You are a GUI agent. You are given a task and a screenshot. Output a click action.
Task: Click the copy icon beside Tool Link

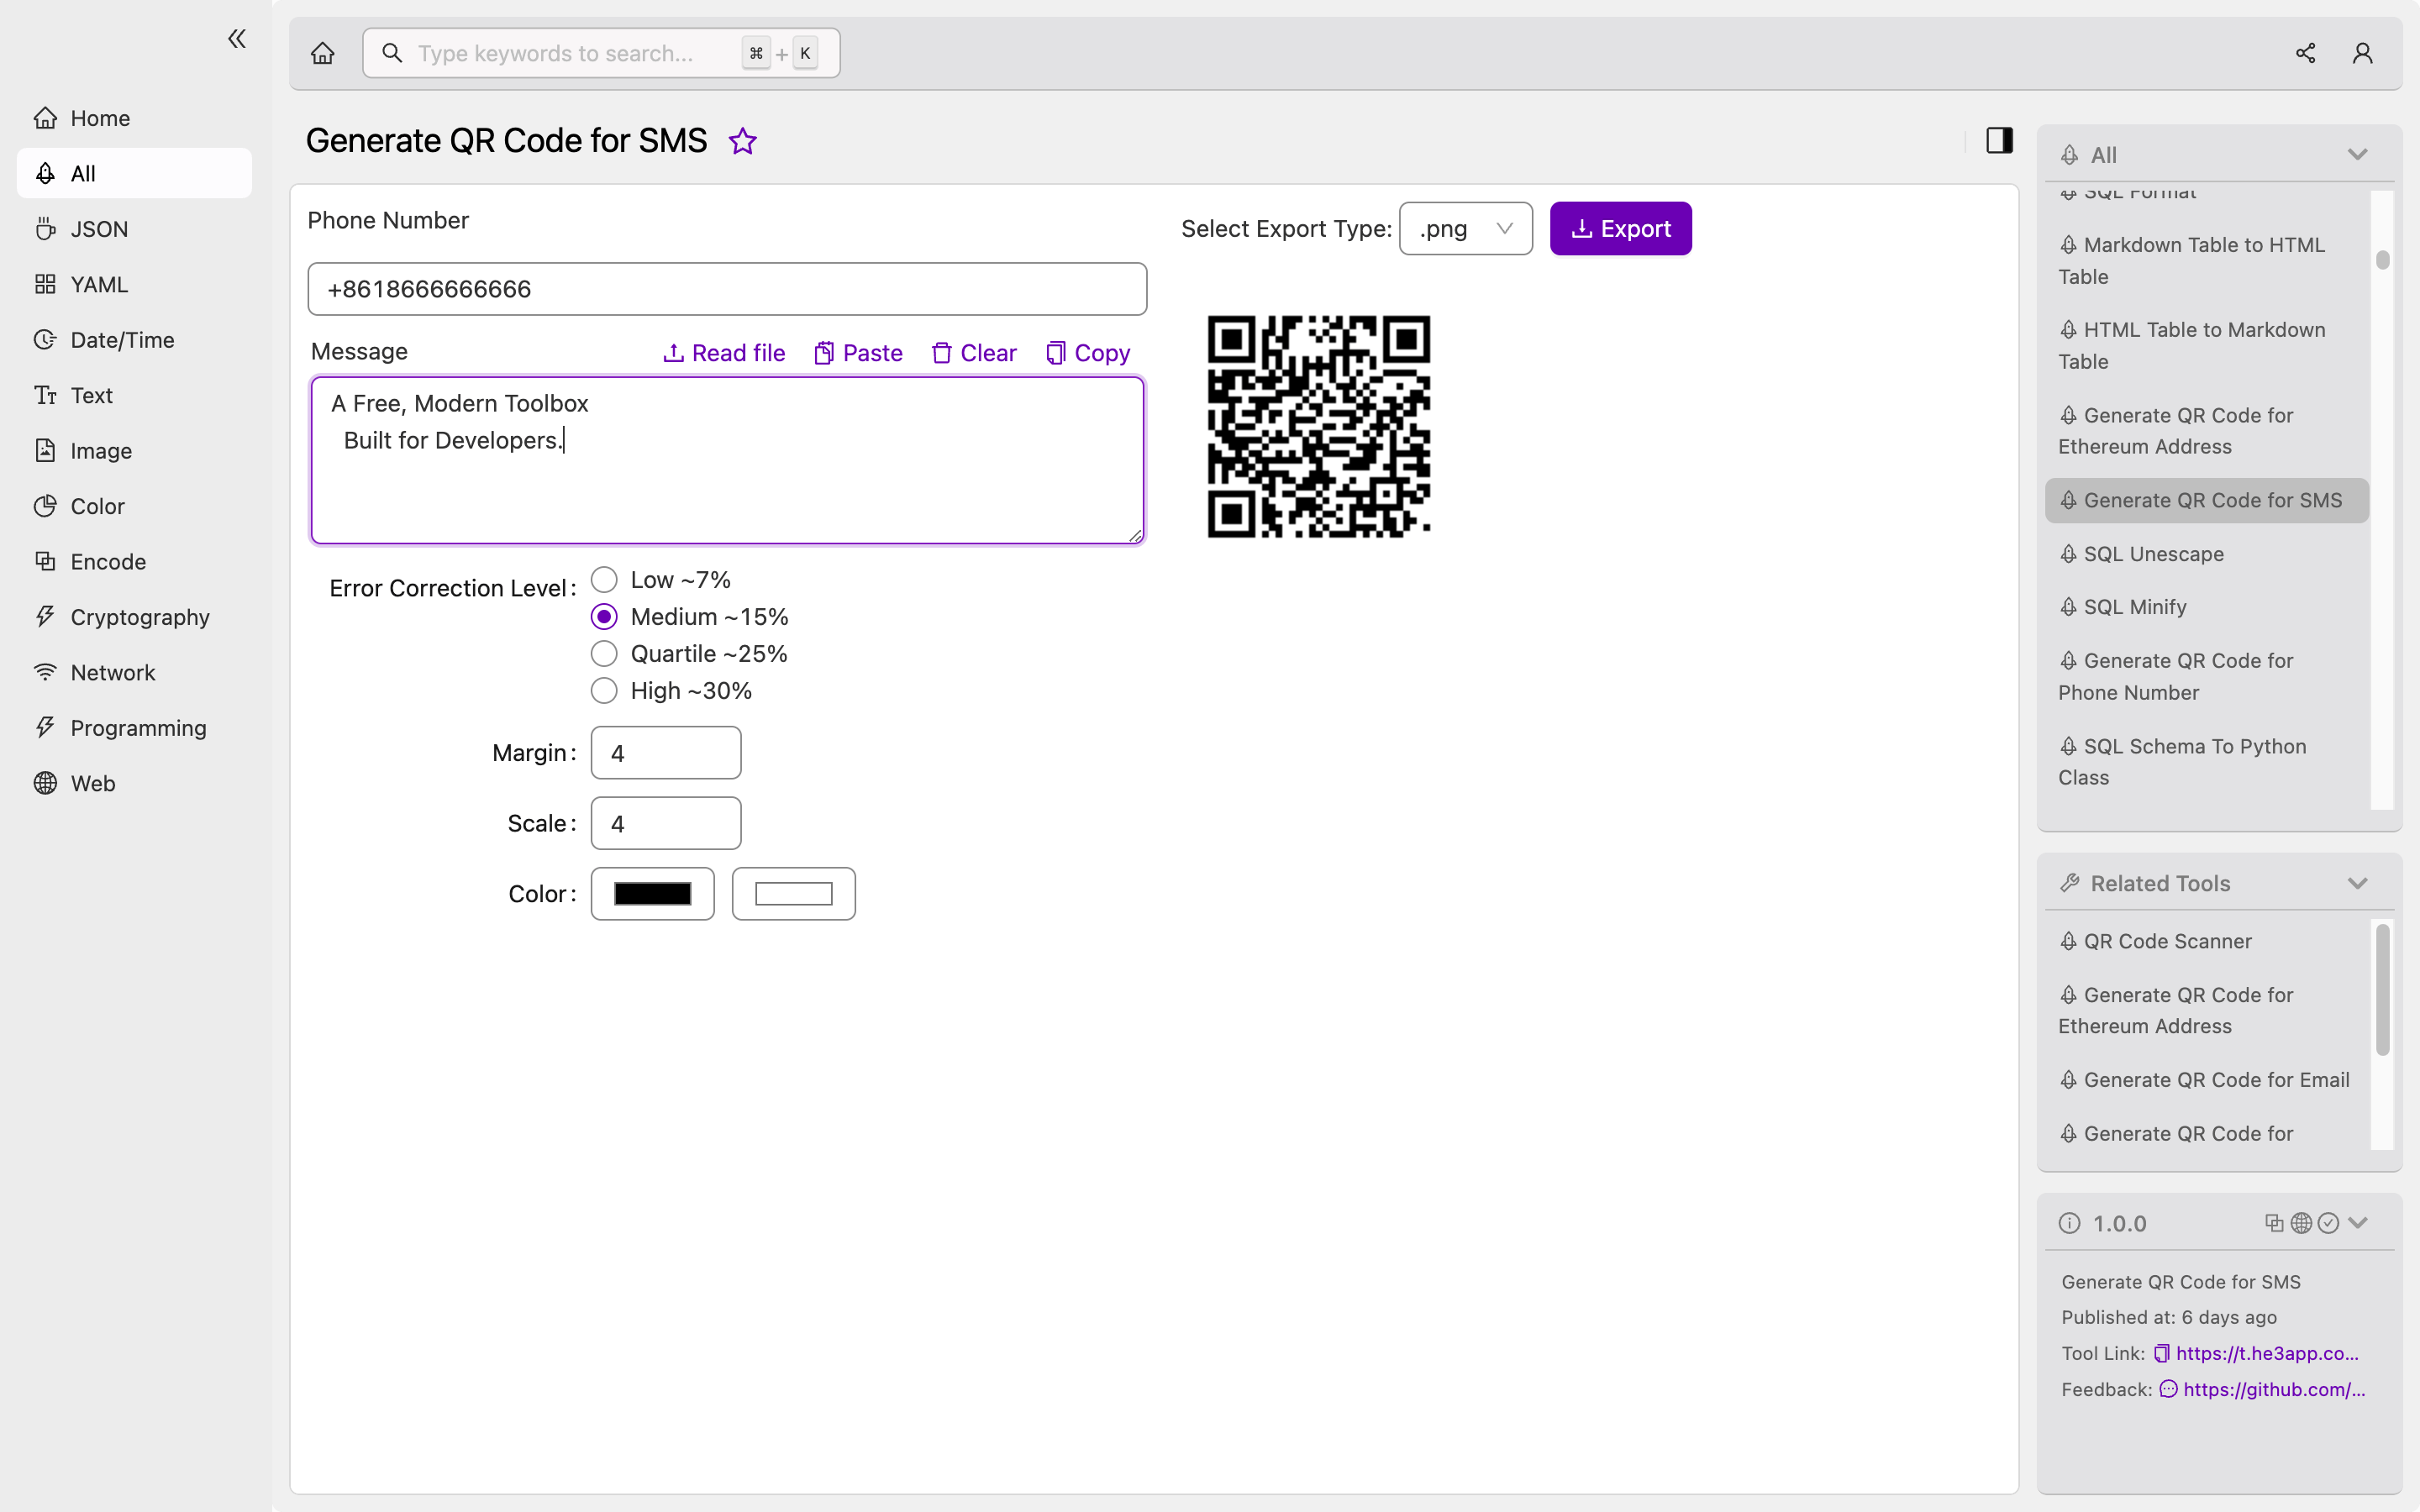click(2161, 1353)
